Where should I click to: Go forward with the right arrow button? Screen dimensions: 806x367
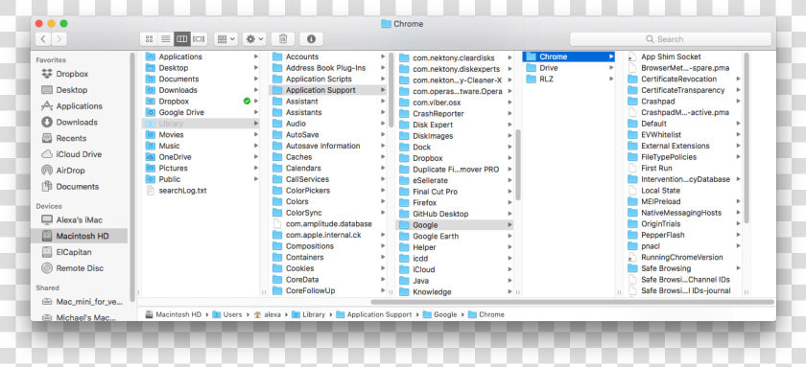[x=59, y=39]
